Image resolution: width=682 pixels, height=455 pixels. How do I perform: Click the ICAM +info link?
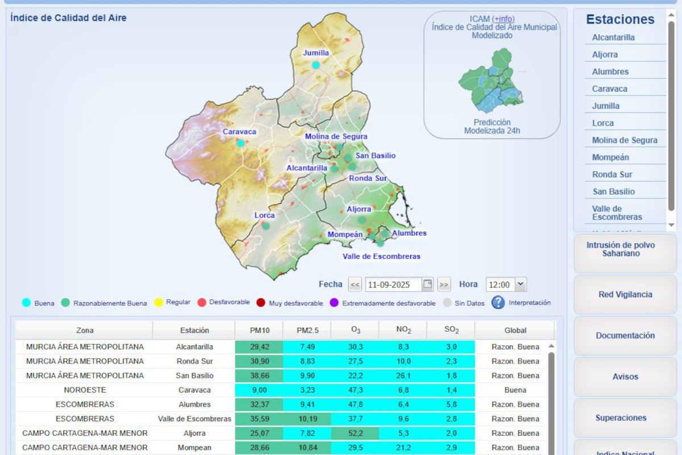pyautogui.click(x=503, y=19)
